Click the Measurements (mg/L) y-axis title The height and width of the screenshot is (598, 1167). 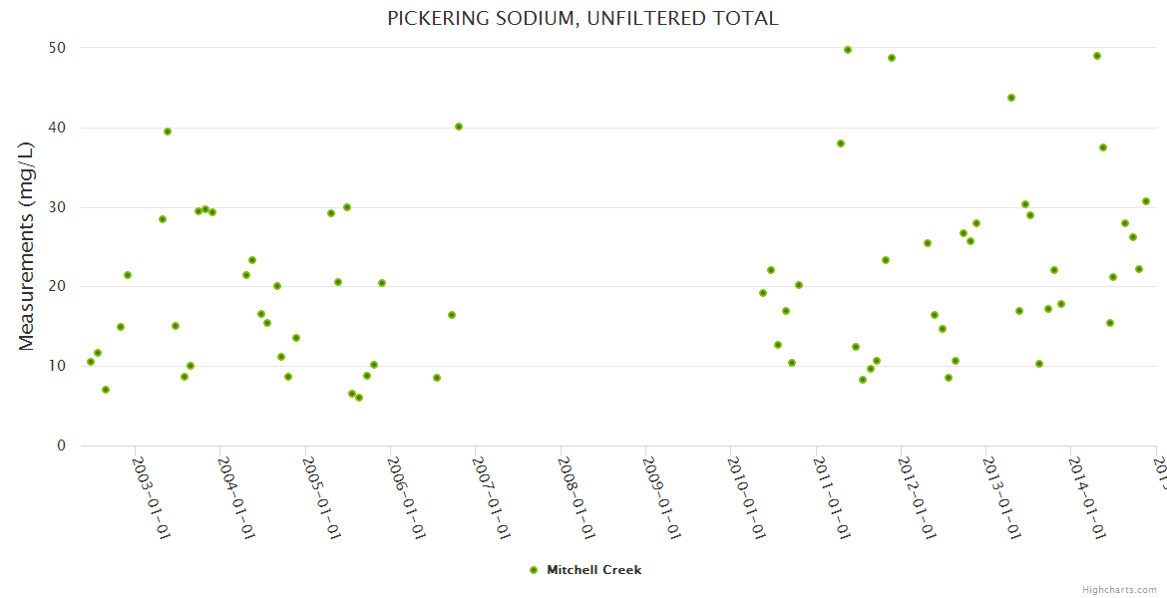[27, 246]
